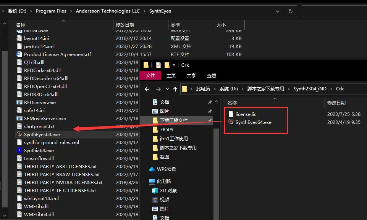
Task: Click the 3D 对象 cube icon
Action: click(155, 191)
